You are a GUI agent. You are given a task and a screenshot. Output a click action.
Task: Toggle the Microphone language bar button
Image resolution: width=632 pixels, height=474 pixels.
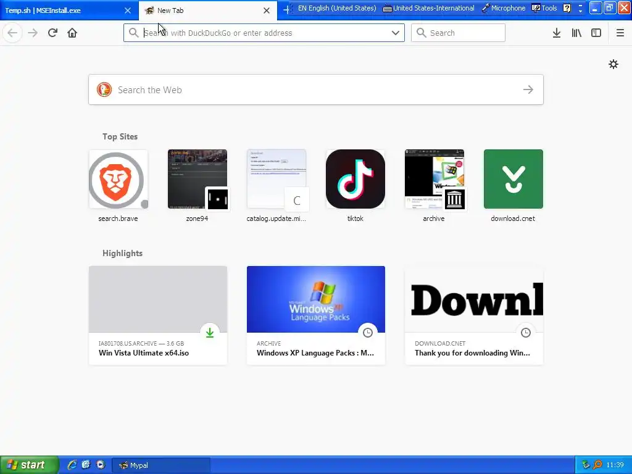(504, 8)
